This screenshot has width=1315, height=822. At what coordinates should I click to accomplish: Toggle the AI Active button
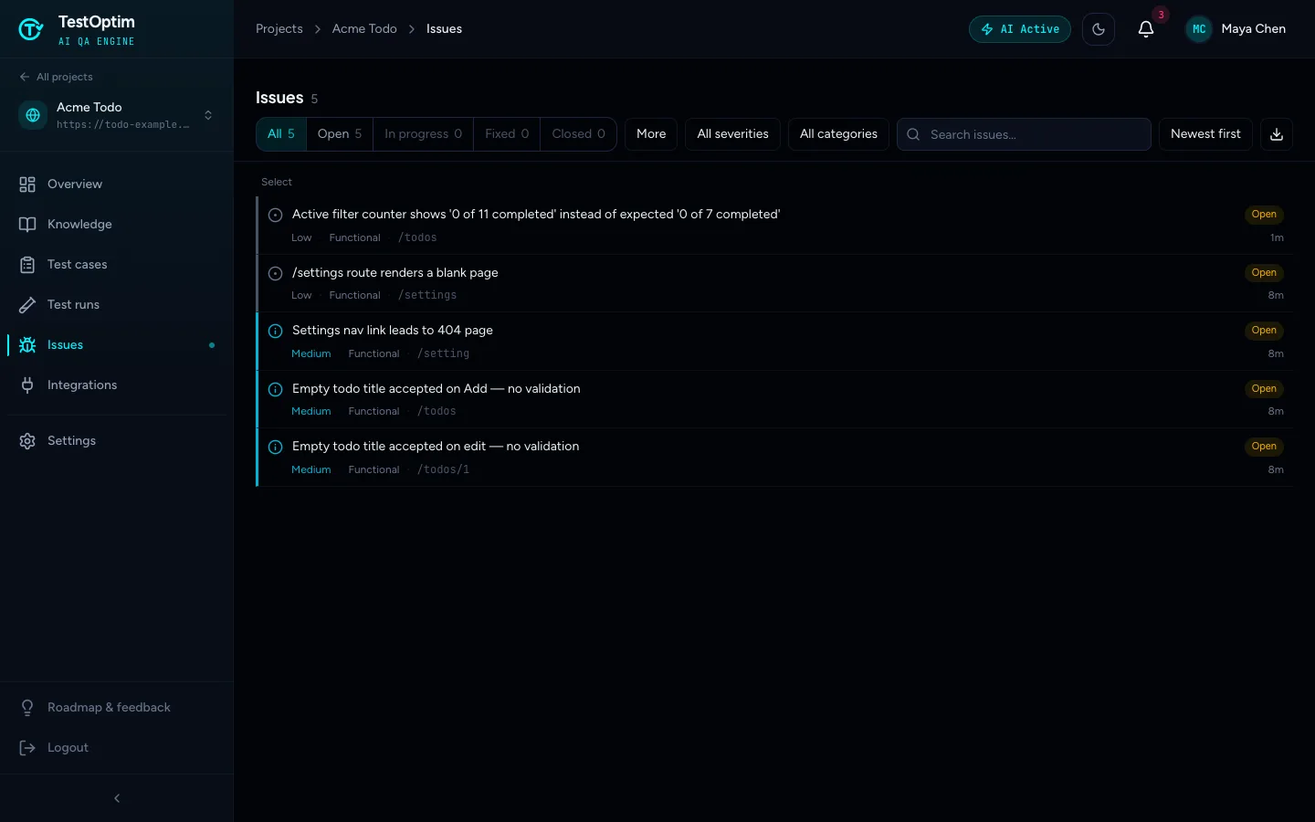pyautogui.click(x=1020, y=29)
